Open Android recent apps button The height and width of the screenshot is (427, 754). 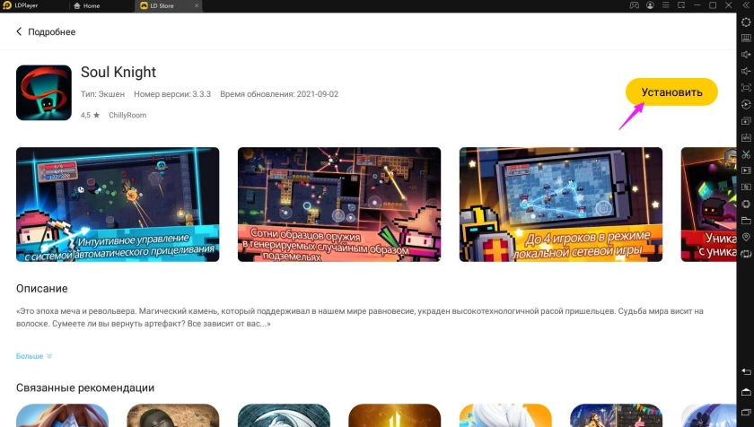(746, 412)
